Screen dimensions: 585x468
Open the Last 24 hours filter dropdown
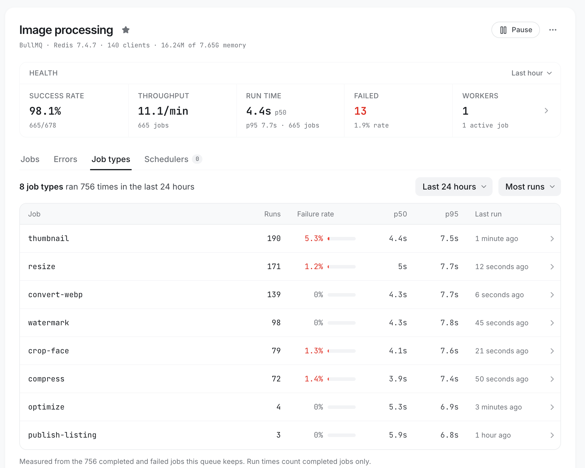pos(454,187)
